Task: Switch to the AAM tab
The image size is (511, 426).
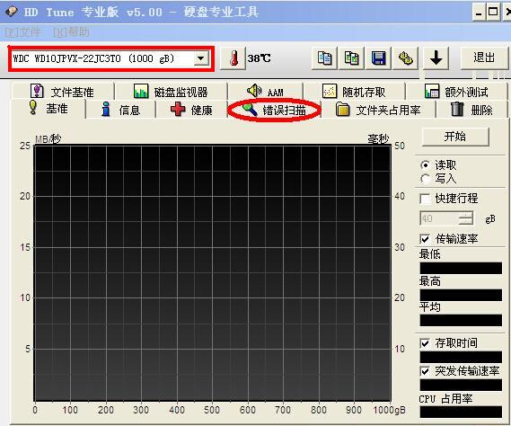Action: point(266,92)
